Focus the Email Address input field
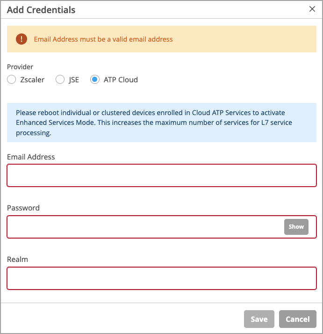 point(161,175)
